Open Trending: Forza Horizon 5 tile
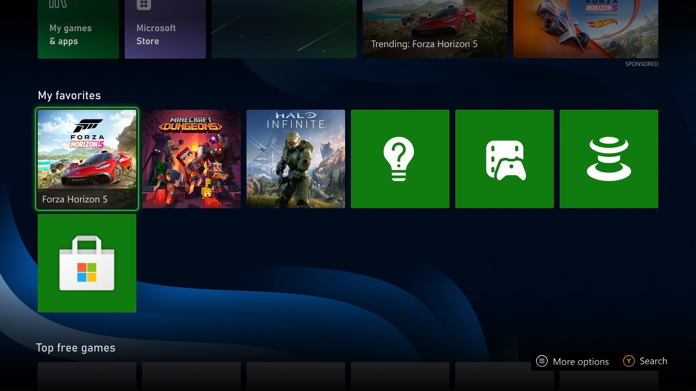 (434, 29)
